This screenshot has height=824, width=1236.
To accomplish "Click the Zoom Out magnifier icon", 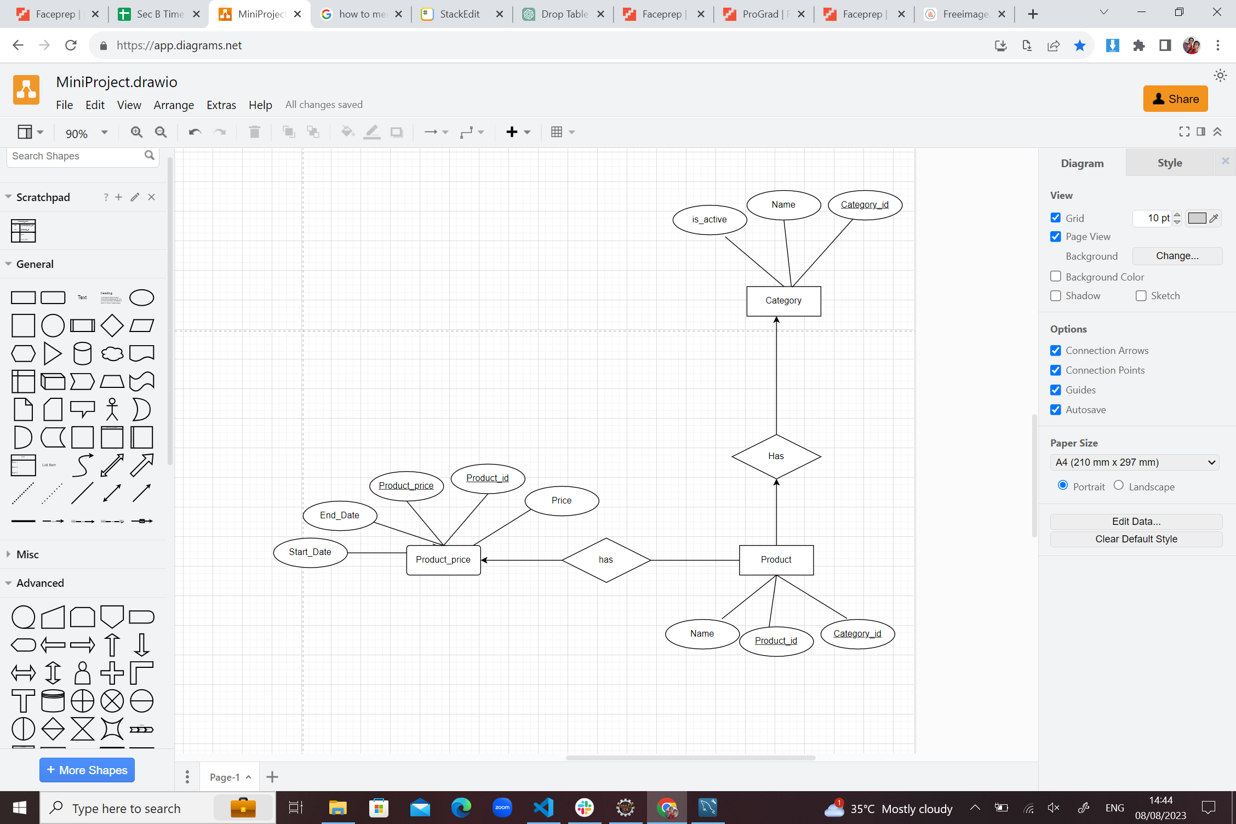I will [161, 132].
